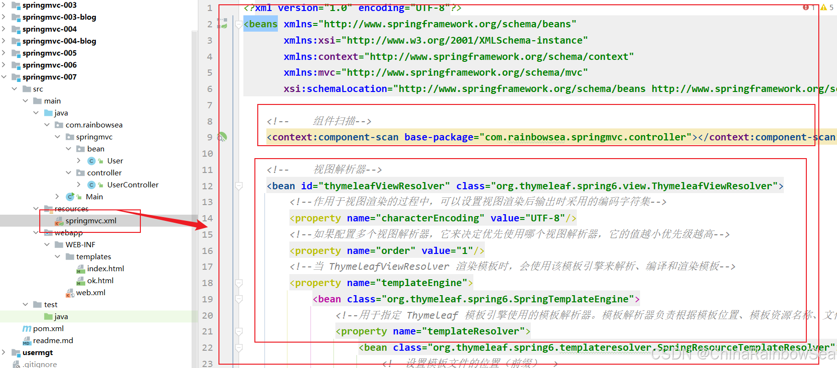Image resolution: width=837 pixels, height=368 pixels.
Task: Fold the beans tag on line 2
Action: tap(239, 24)
